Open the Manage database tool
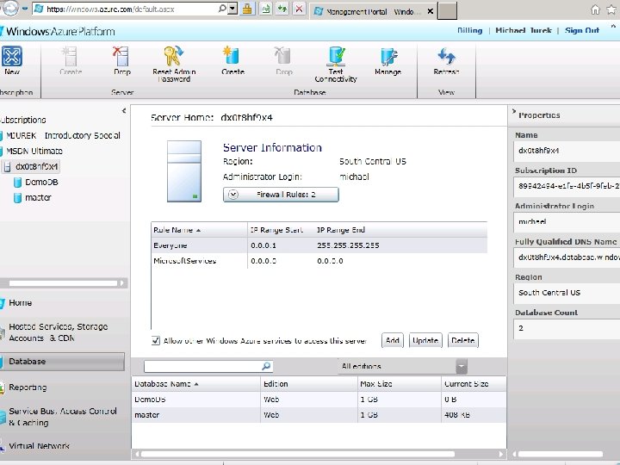 [x=387, y=60]
